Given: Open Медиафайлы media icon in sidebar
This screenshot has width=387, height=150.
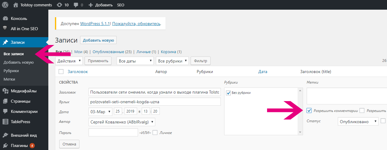Looking at the screenshot, I should pyautogui.click(x=5, y=91).
